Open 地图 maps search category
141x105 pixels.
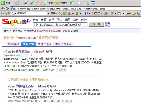click(67, 20)
